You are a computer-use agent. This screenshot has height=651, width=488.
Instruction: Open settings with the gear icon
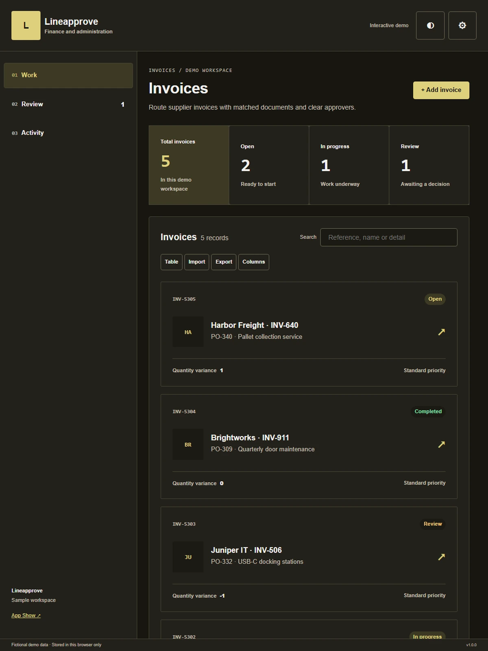point(462,25)
